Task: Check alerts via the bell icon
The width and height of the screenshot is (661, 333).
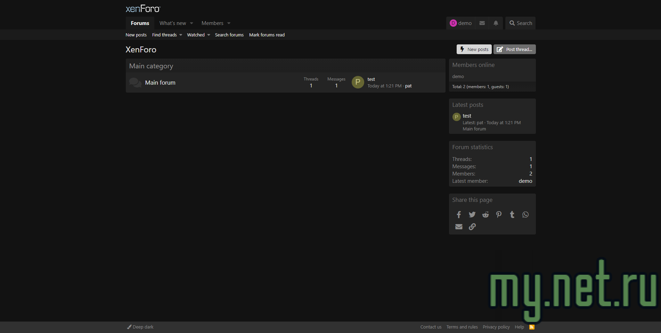Action: pos(495,23)
